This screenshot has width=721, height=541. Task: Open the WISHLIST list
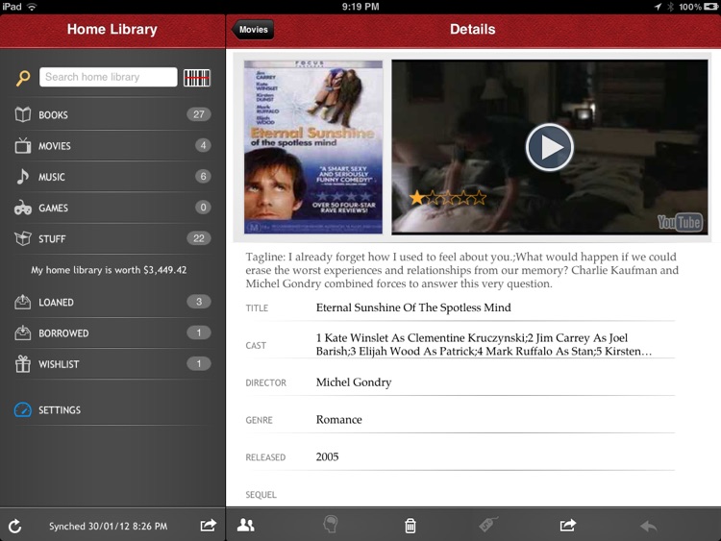112,364
